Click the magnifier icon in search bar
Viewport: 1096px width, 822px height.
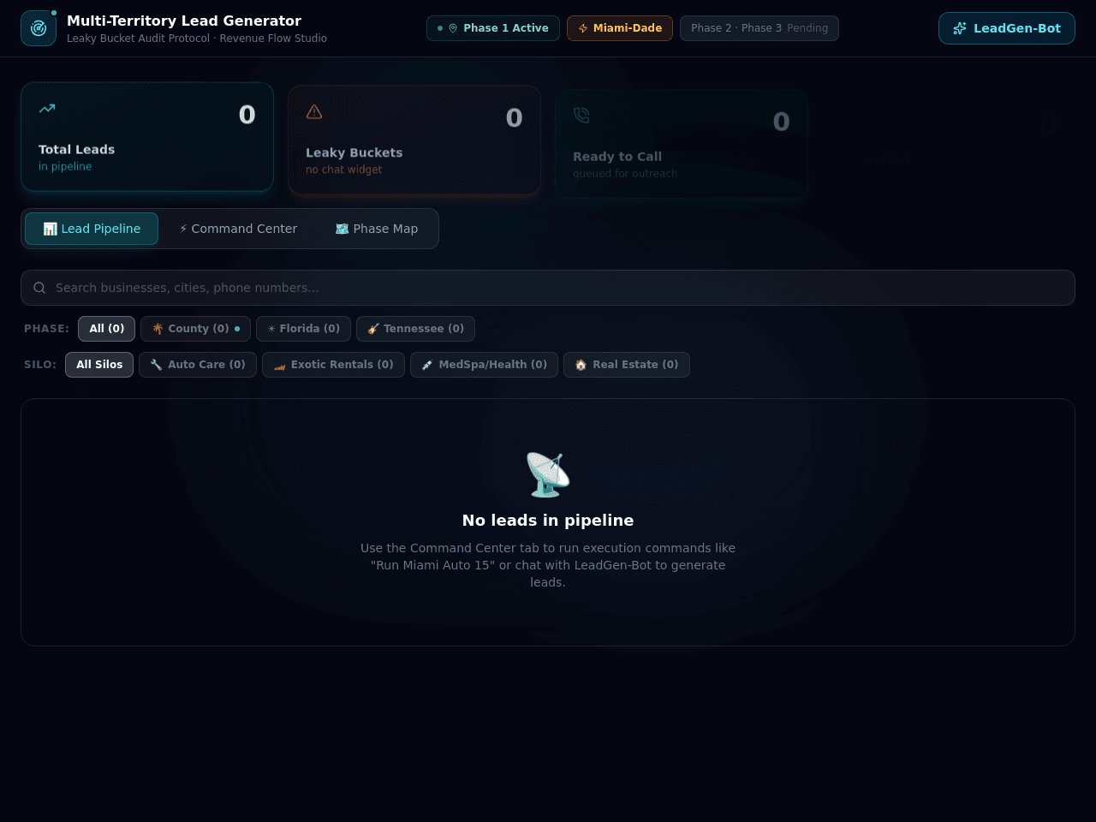(39, 288)
